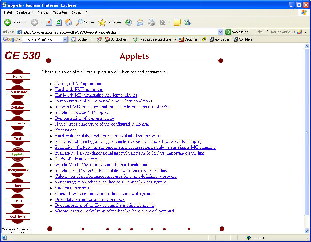Image resolution: width=311 pixels, height=242 pixels.
Task: Open the Messenger icon in toolbar
Action: [x=187, y=22]
